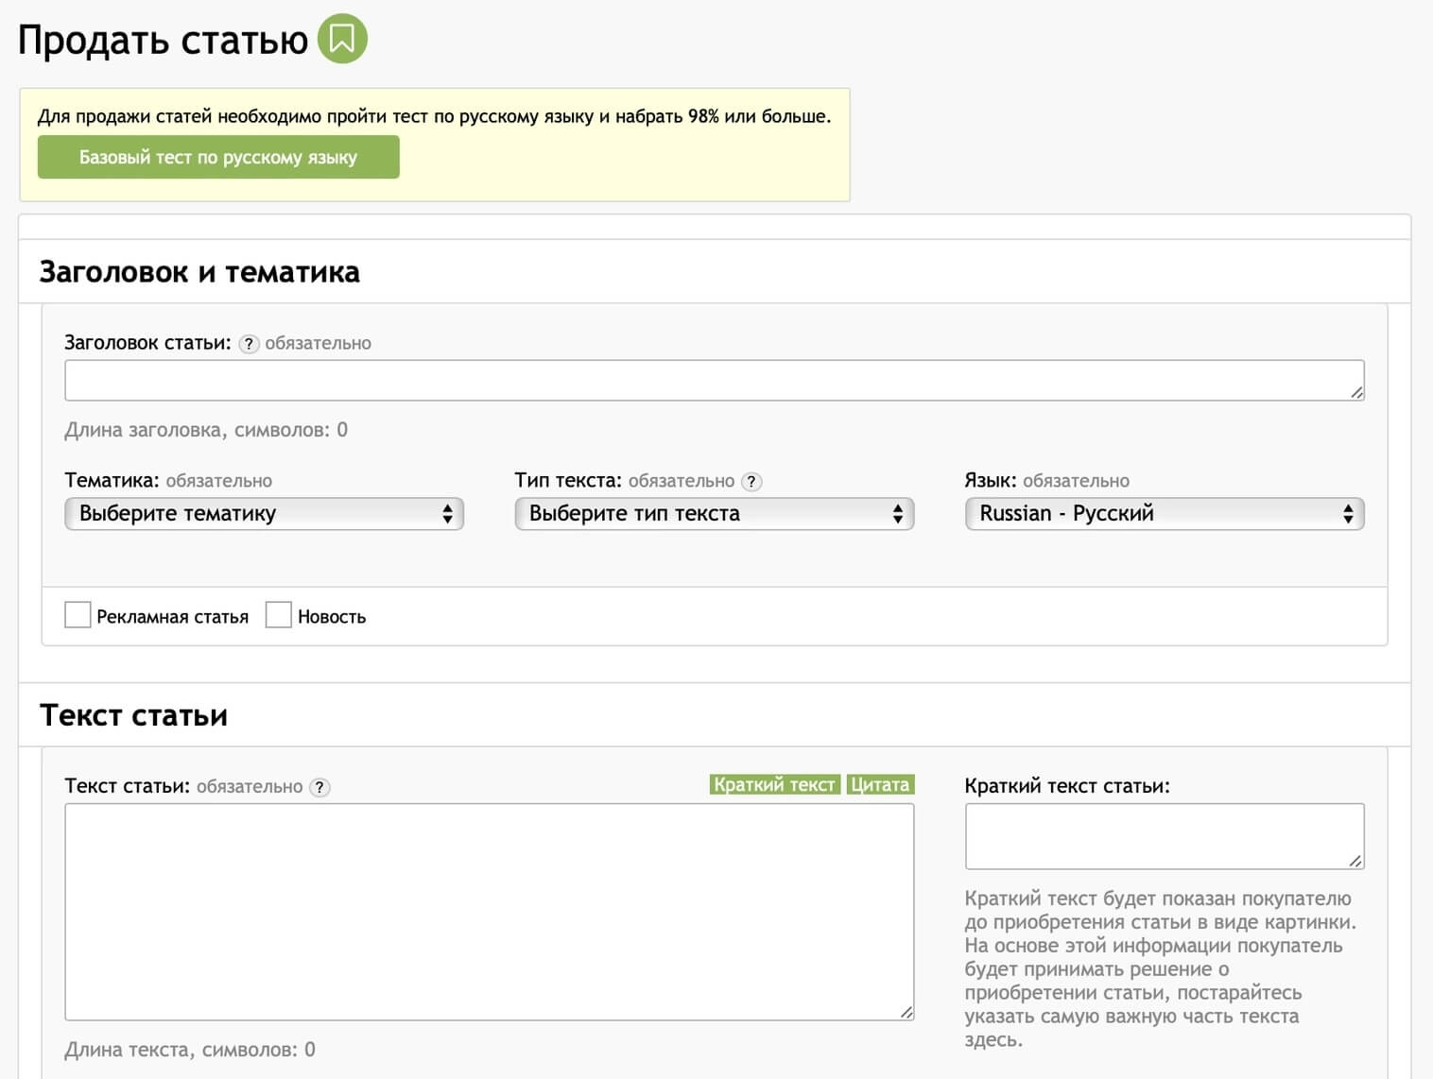Screen dimensions: 1433x1079
Task: Focus the Текст статьи large textarea
Action: pos(490,912)
